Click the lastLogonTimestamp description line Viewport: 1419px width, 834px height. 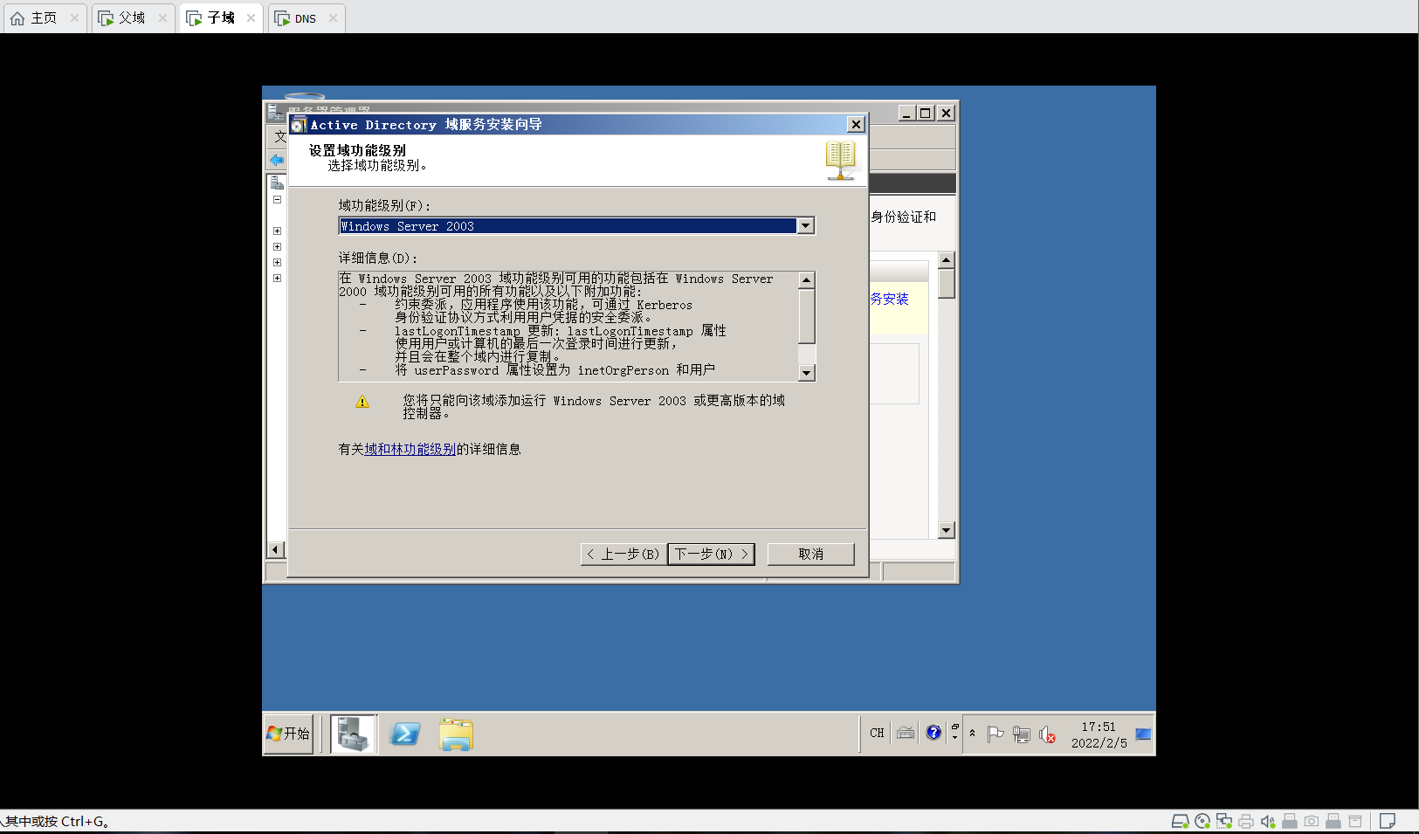coord(560,331)
